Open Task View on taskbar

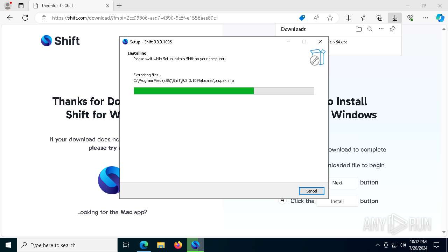click(x=126, y=245)
